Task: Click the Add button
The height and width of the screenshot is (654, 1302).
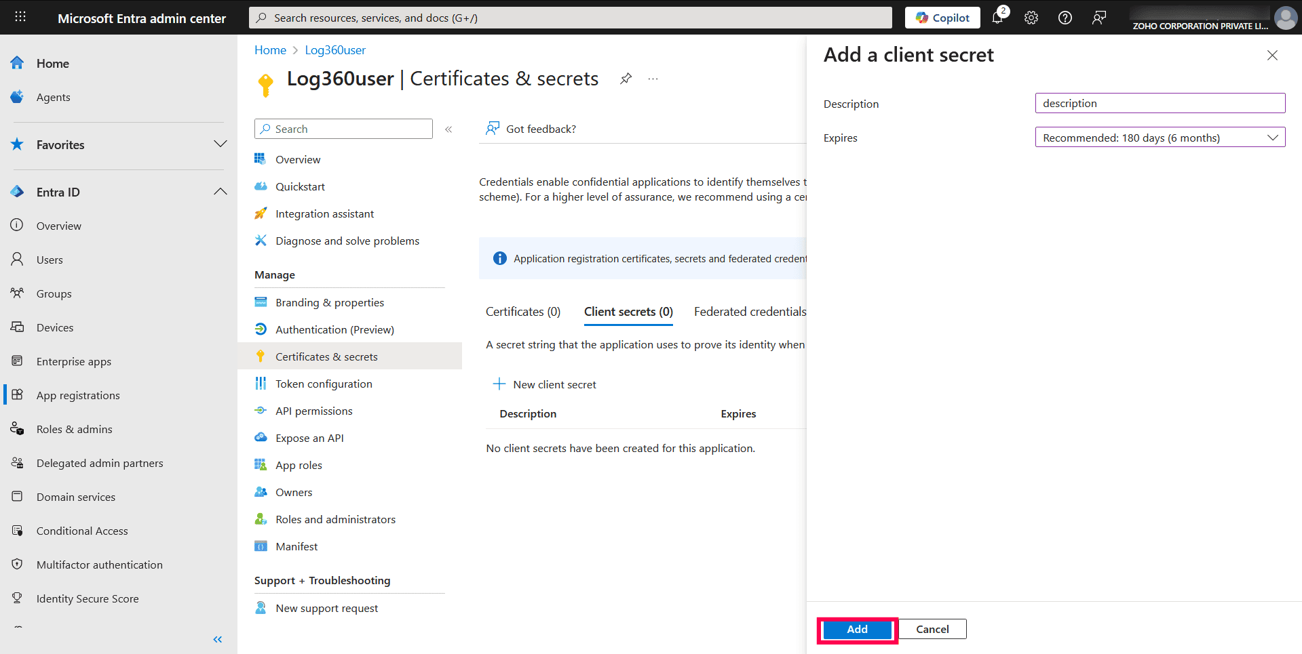Action: [x=856, y=629]
